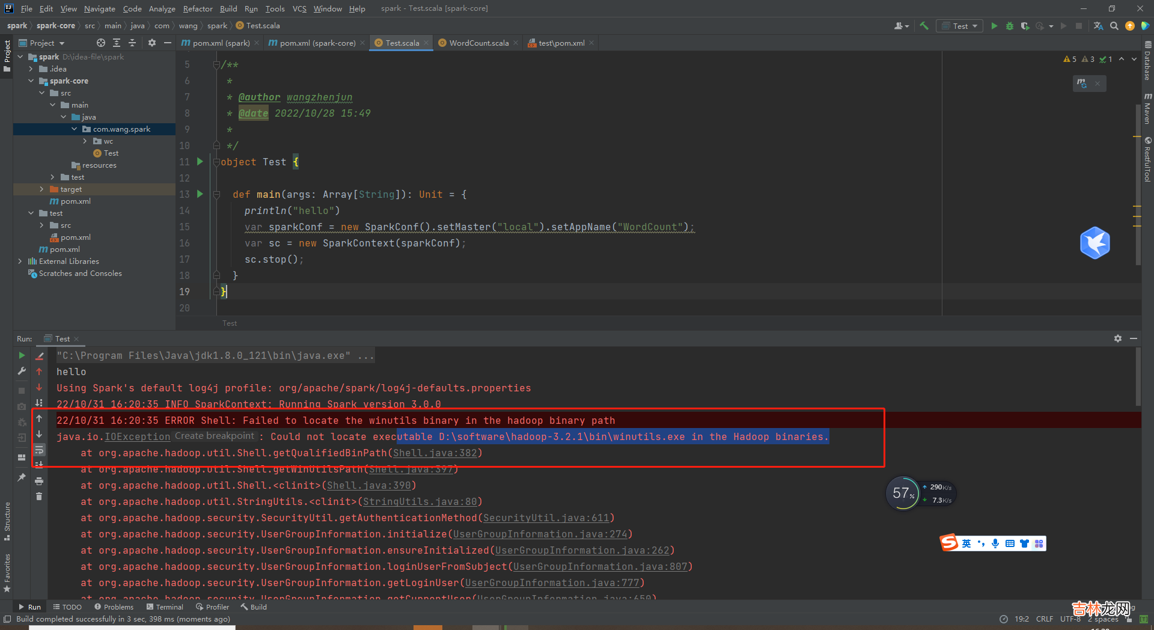Open Search Everywhere magnifier icon

[x=1114, y=26]
